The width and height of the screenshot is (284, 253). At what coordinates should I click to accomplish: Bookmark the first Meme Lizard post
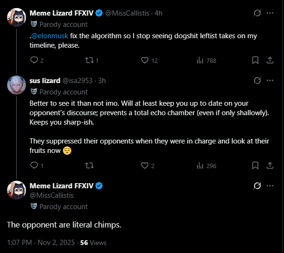(x=255, y=60)
